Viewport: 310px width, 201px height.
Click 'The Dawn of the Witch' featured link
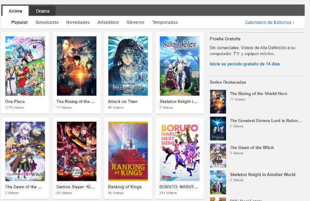(x=252, y=148)
